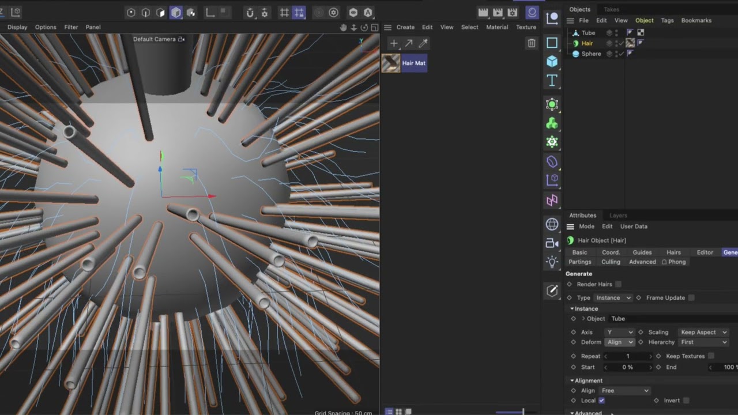Expand the Object link field arrow
Image resolution: width=738 pixels, height=415 pixels.
tap(583, 319)
